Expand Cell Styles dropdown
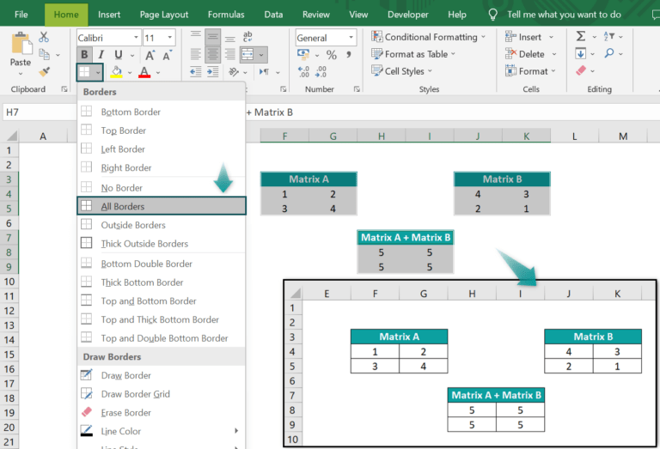Image resolution: width=660 pixels, height=449 pixels. point(430,71)
